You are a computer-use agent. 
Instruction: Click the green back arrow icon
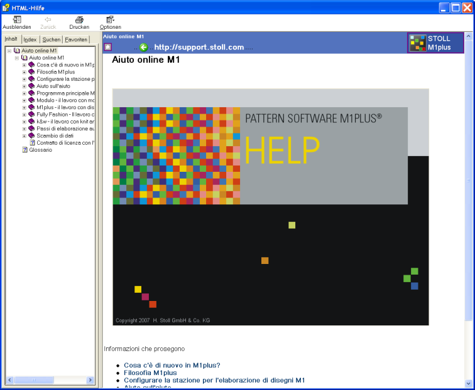pos(143,47)
